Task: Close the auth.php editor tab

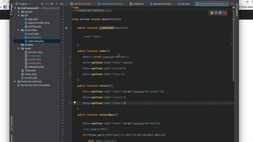Action: tap(192, 4)
